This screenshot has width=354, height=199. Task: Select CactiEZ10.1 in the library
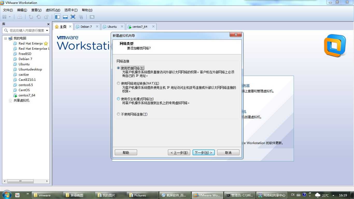(x=27, y=80)
